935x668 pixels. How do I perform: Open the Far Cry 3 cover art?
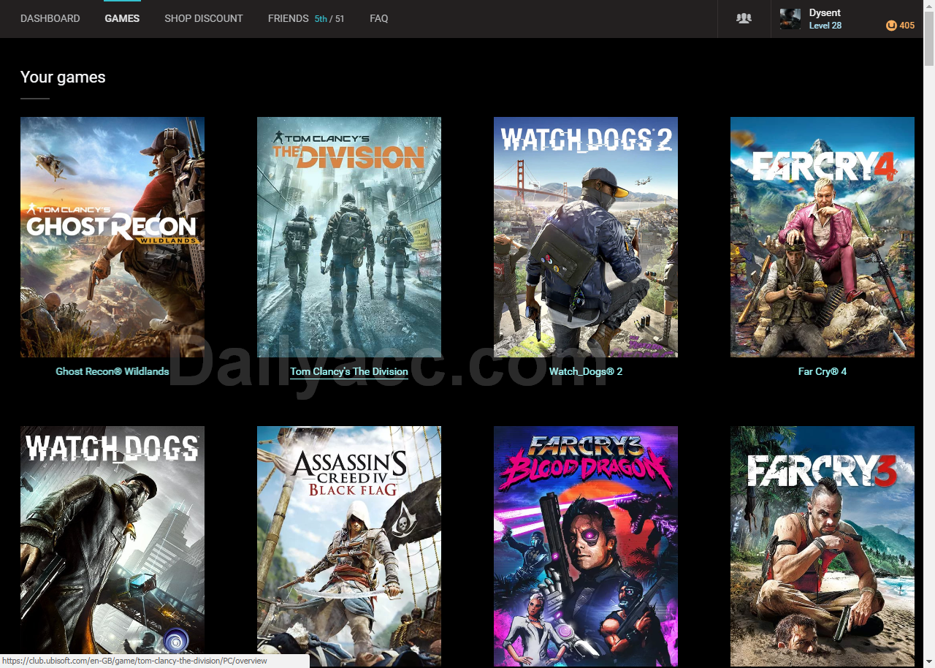pyautogui.click(x=823, y=546)
